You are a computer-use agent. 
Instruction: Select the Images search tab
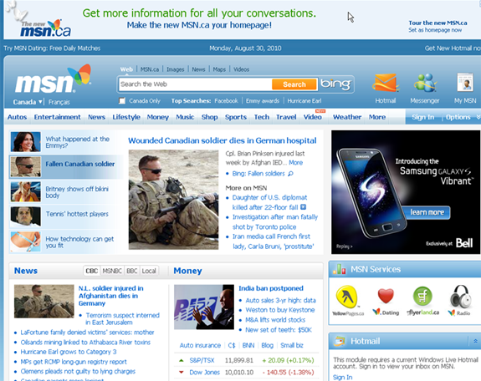click(175, 69)
